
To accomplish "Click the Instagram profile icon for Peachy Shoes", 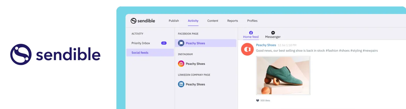I will coord(181,64).
